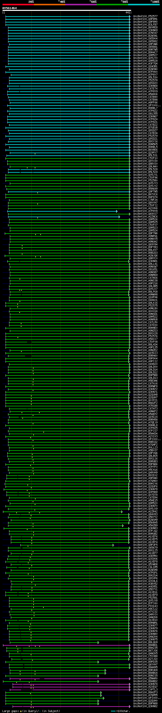Click the red 20% identity legend segment

tap(18, 5)
